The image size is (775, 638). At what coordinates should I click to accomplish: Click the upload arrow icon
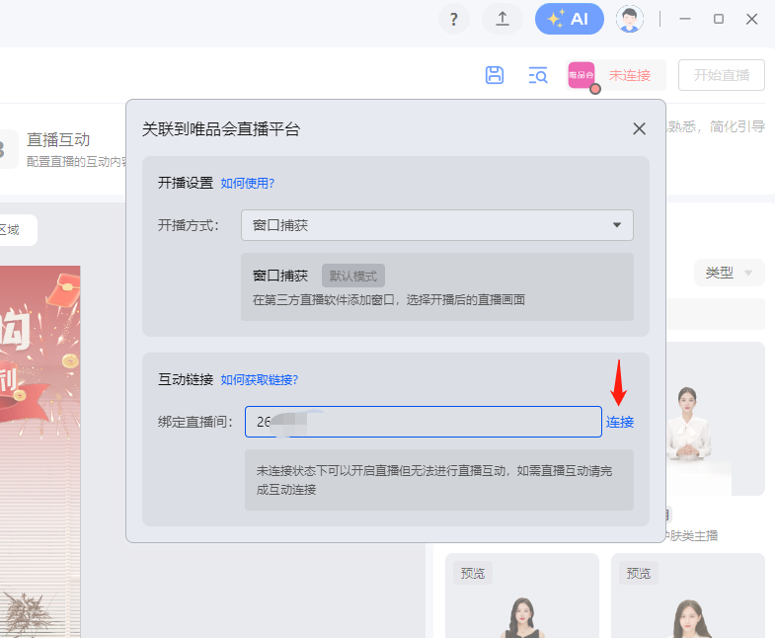(x=503, y=20)
